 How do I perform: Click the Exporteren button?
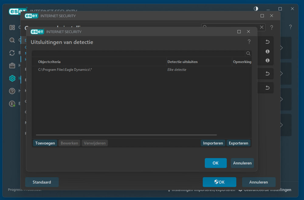(238, 143)
